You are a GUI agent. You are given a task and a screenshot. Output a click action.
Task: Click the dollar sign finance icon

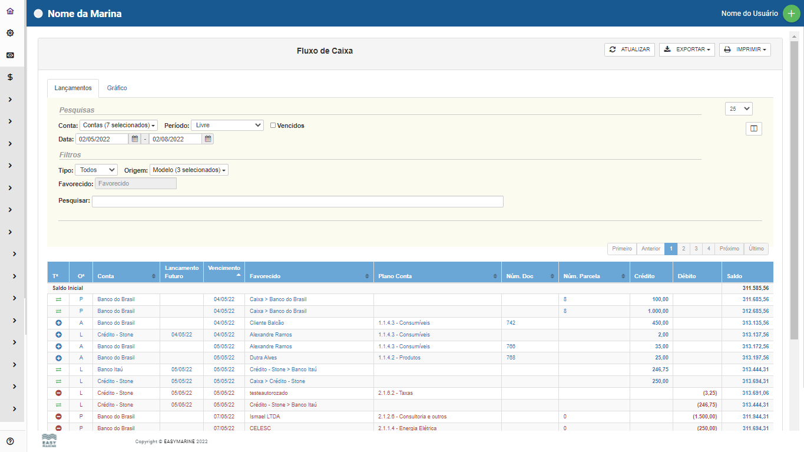10,77
